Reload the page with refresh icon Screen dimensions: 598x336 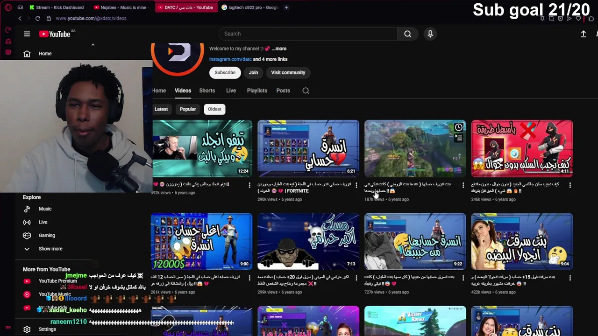[x=37, y=18]
